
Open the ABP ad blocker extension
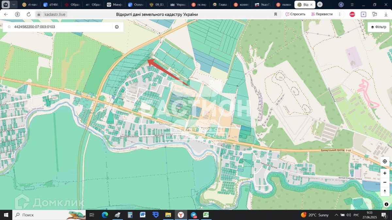352,14
